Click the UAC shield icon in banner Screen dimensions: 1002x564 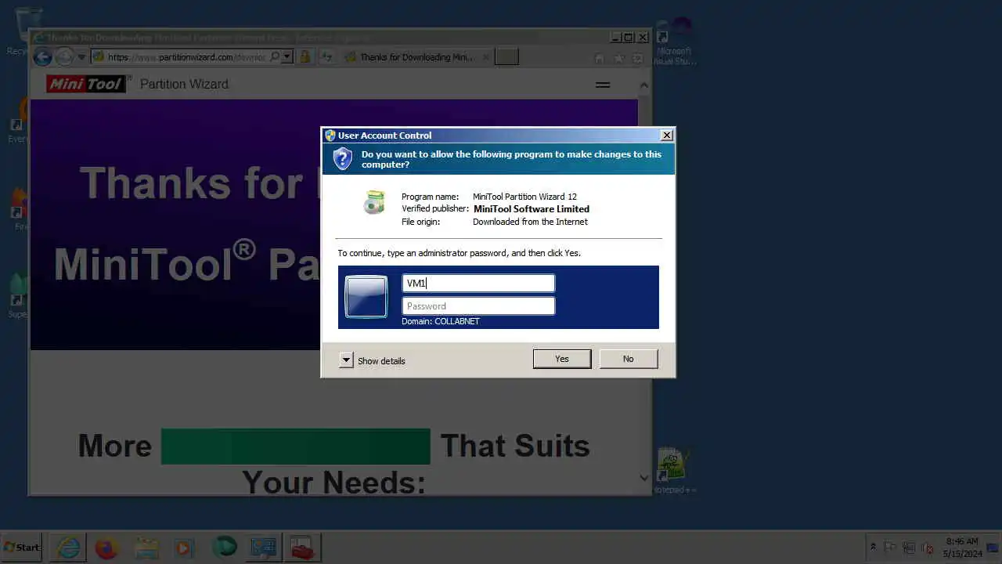pos(343,158)
